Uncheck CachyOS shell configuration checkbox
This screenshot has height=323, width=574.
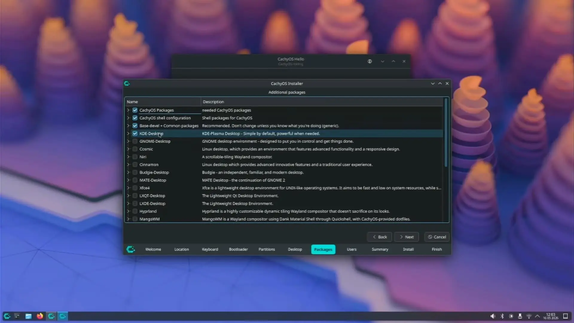point(135,118)
